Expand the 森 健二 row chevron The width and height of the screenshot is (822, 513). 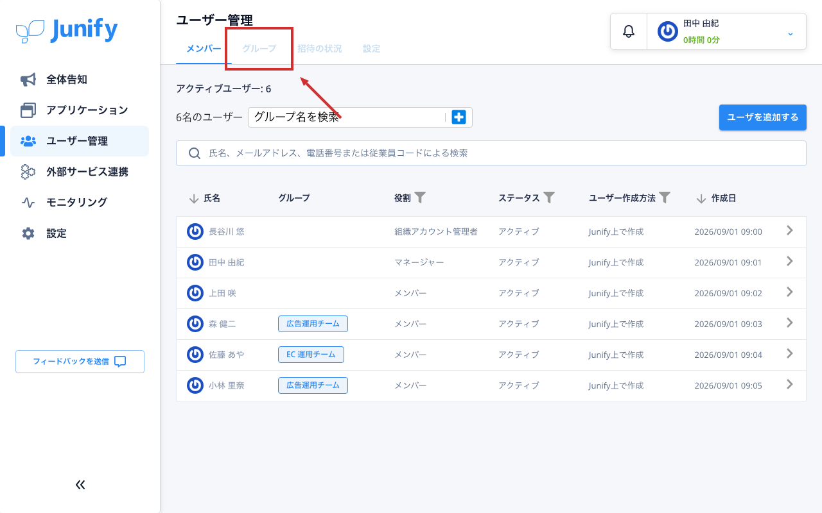click(x=790, y=323)
